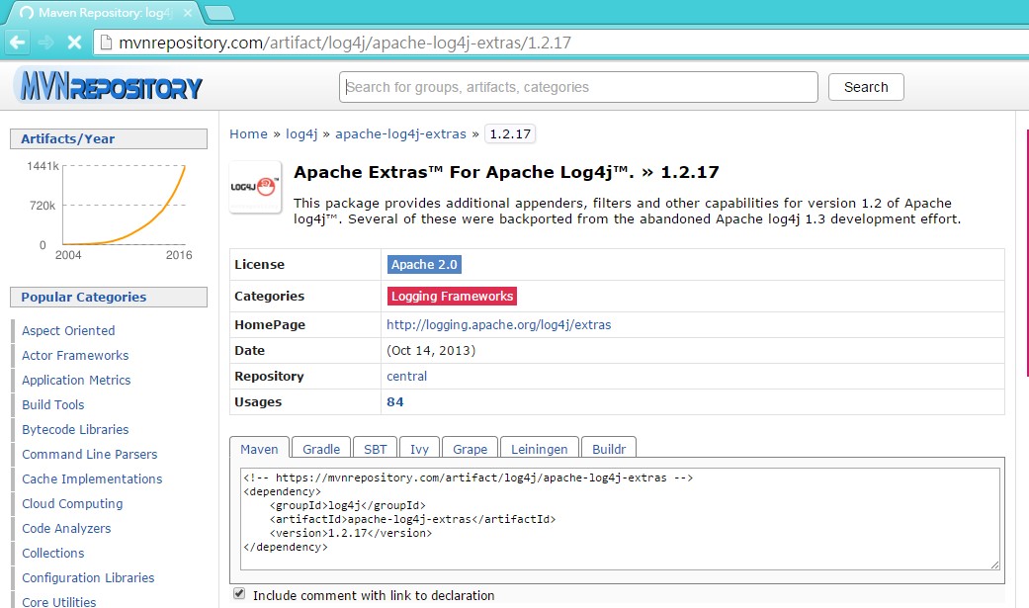
Task: Enable include comment with link to declaration
Action: point(238,593)
